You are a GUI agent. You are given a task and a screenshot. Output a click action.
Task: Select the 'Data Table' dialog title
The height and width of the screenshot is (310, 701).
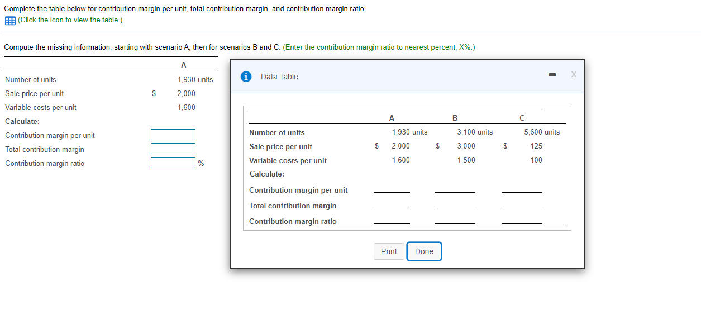coord(279,77)
